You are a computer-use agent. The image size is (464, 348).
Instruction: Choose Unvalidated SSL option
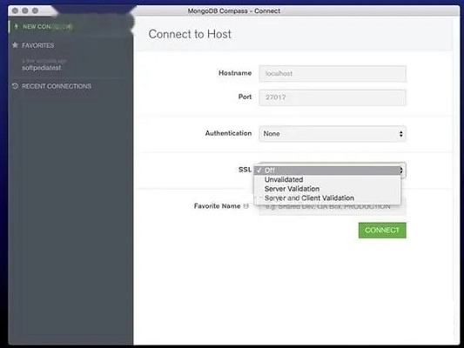coord(327,179)
